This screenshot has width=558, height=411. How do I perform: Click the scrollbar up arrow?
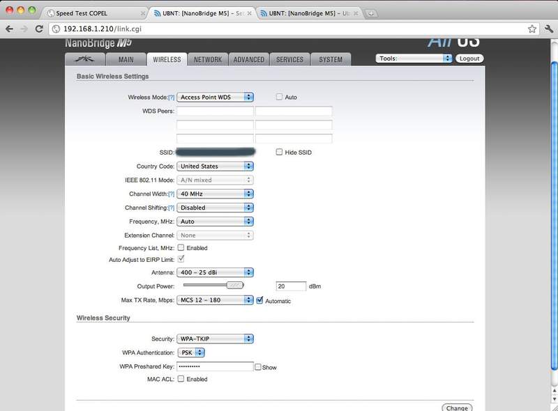coord(554,390)
